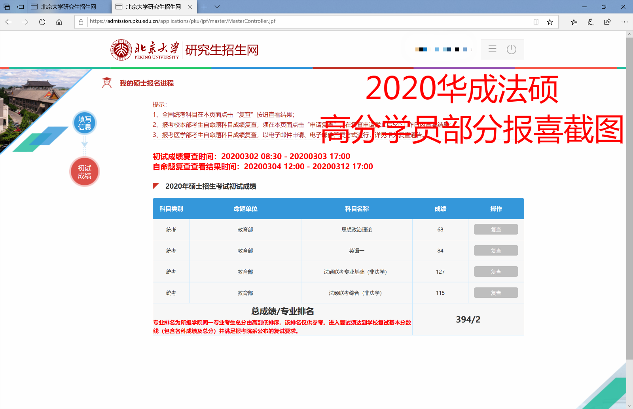Click the 操作 column header
This screenshot has height=409, width=633.
point(496,208)
